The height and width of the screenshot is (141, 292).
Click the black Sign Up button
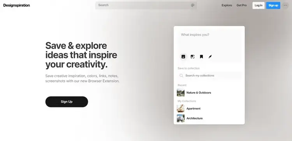pos(67,102)
